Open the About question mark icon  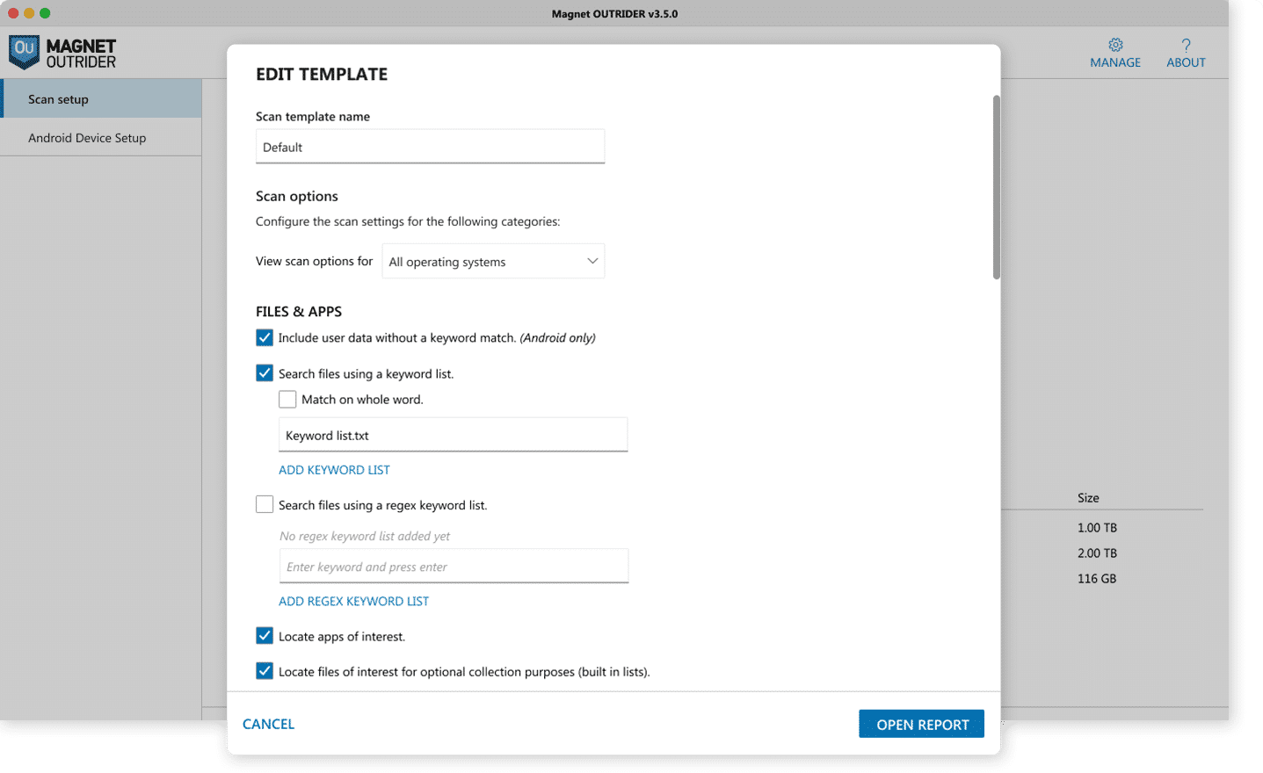click(1186, 45)
